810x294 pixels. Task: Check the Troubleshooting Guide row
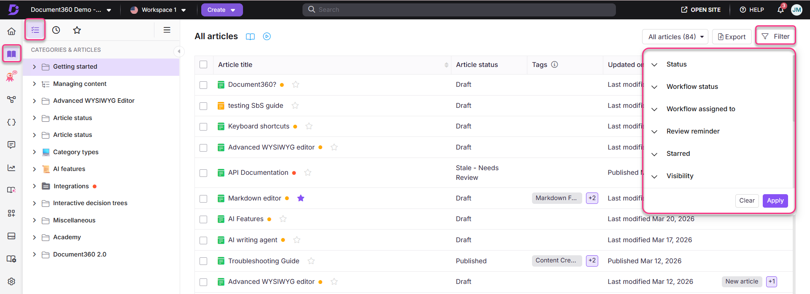click(x=203, y=261)
